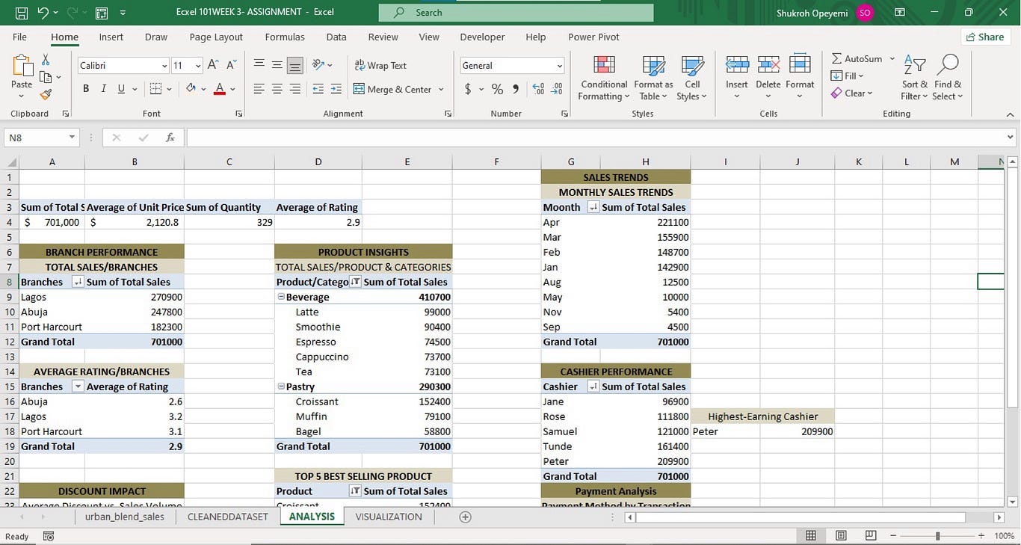Activate the Format Painter brush
This screenshot has height=545, width=1021.
[x=46, y=94]
